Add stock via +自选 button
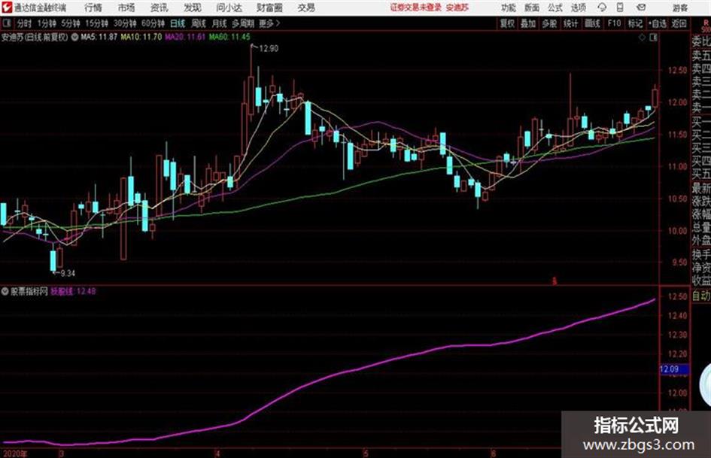The width and height of the screenshot is (711, 458). (658, 23)
